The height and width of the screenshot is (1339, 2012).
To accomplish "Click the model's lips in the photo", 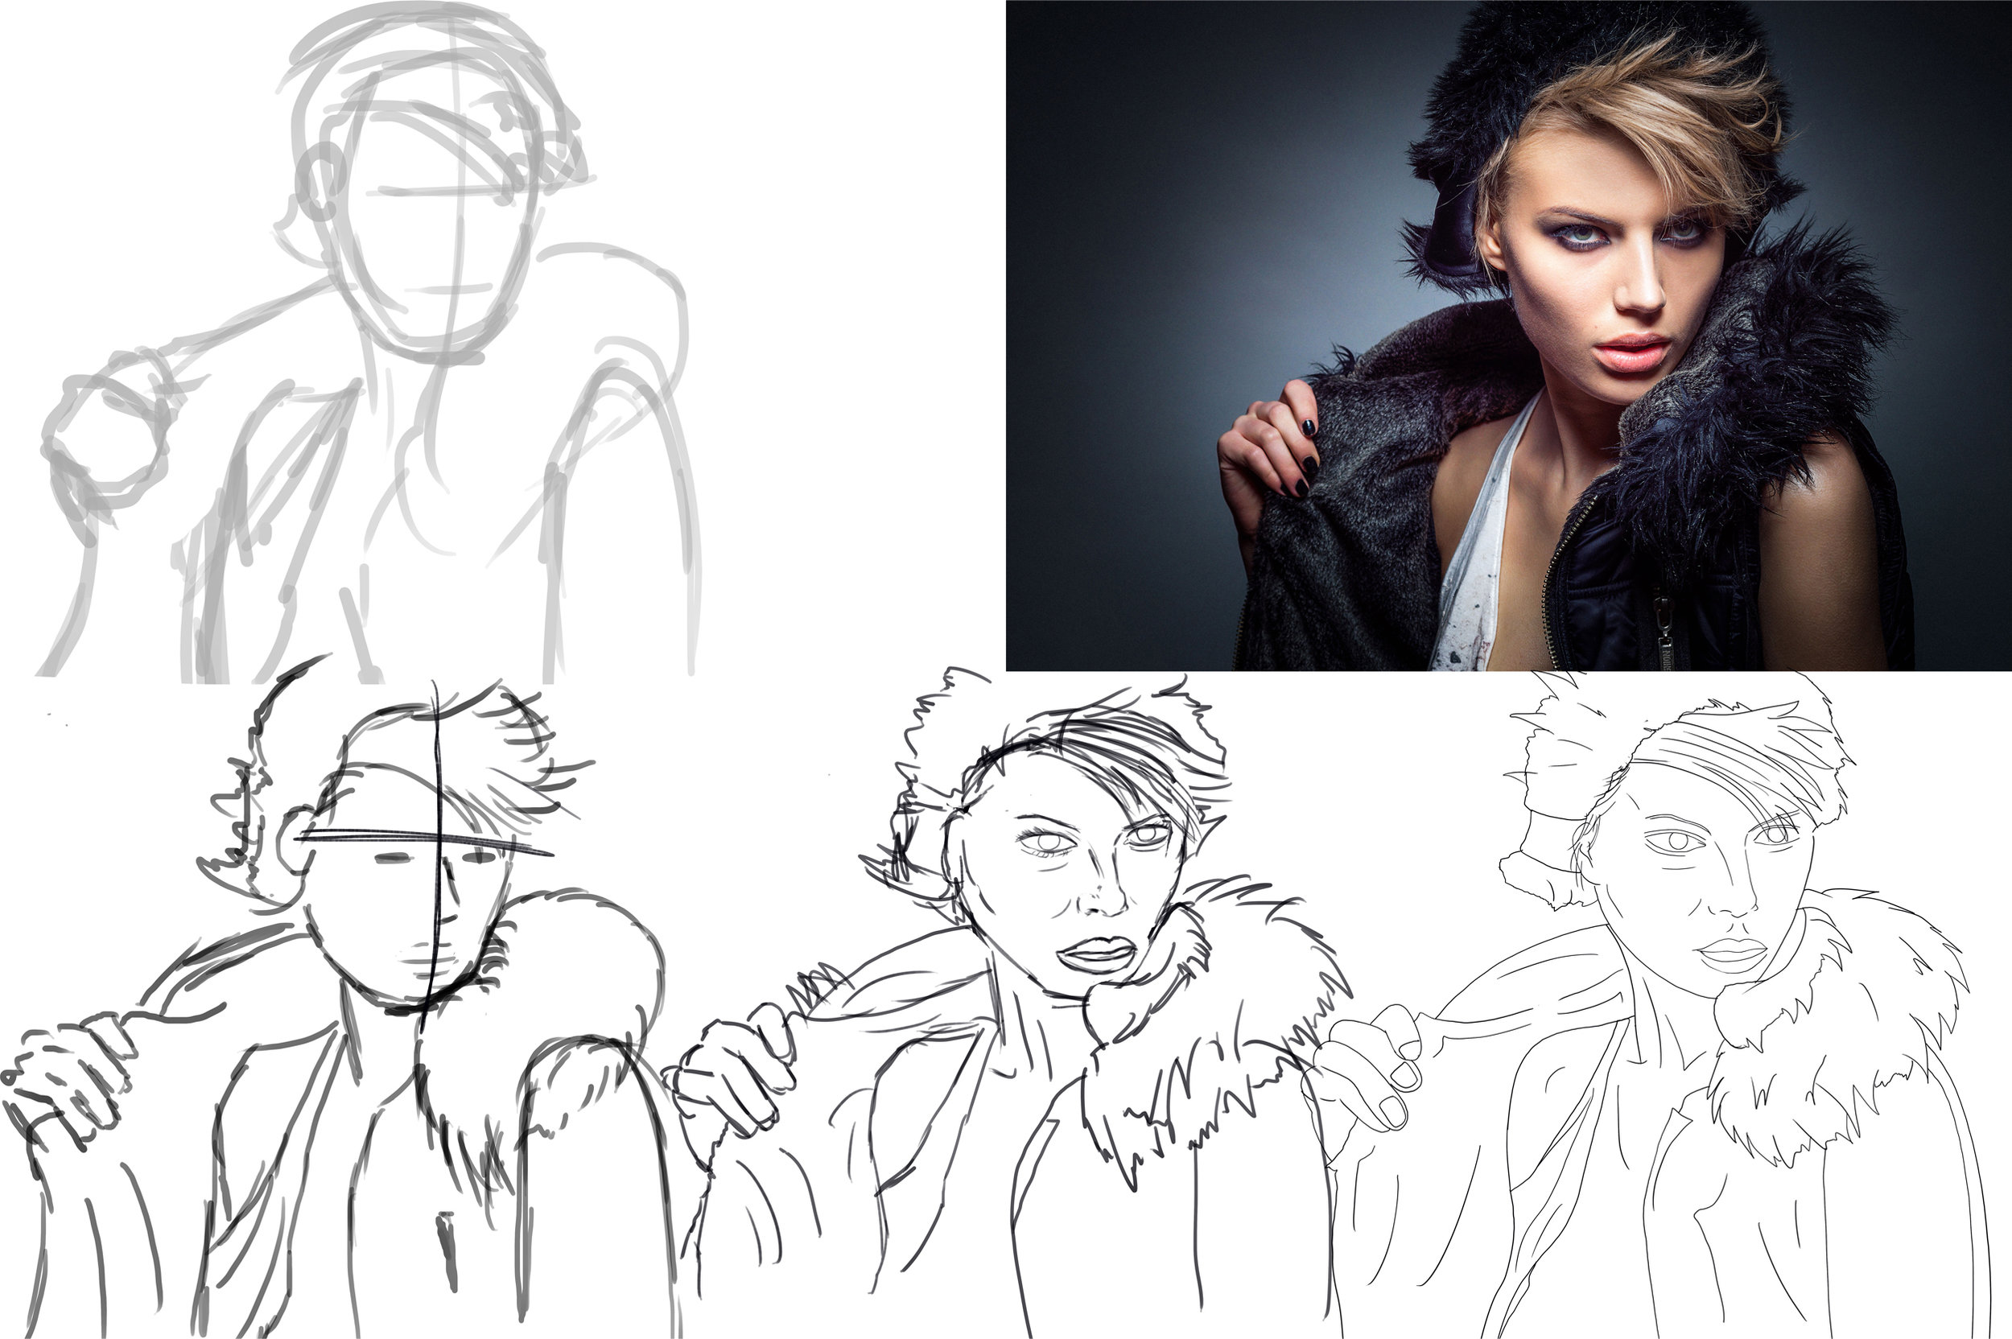I will click(x=1633, y=353).
